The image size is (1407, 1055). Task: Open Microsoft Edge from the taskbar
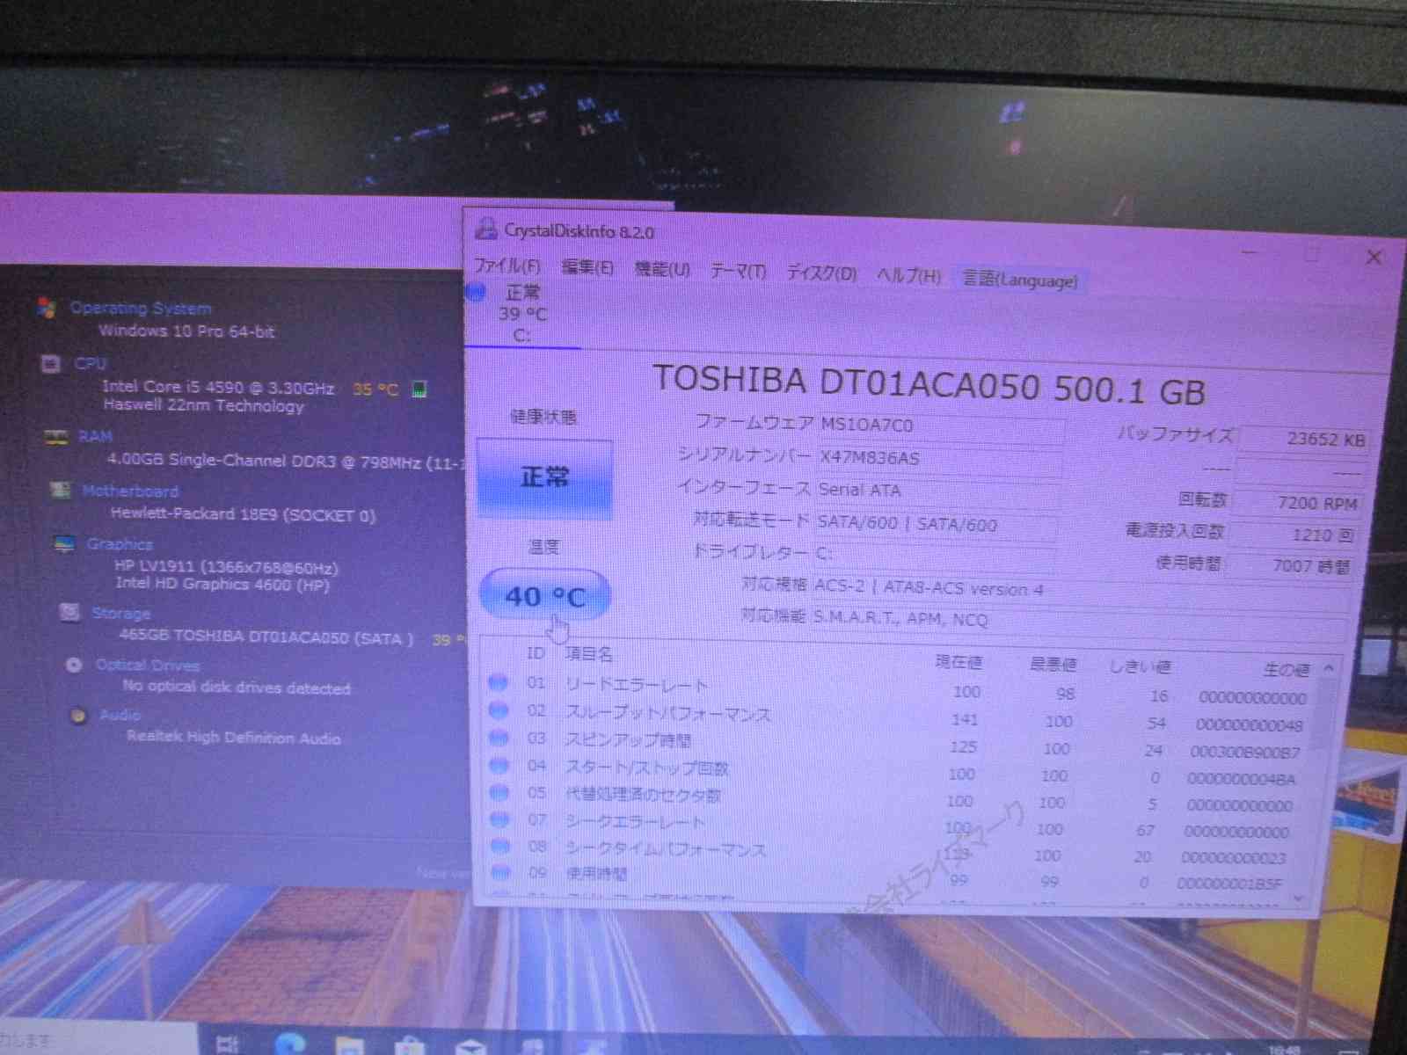tap(289, 1044)
